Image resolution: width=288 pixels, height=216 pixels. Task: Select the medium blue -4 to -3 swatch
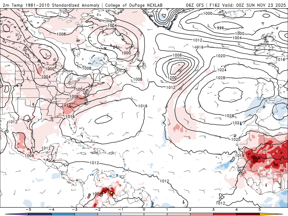(63, 214)
